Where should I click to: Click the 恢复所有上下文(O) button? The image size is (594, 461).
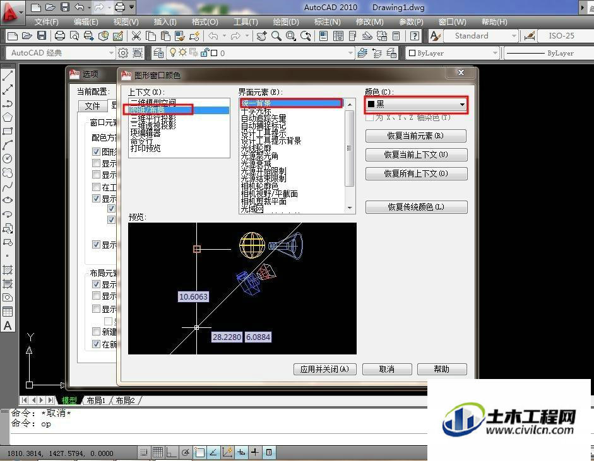(x=416, y=173)
